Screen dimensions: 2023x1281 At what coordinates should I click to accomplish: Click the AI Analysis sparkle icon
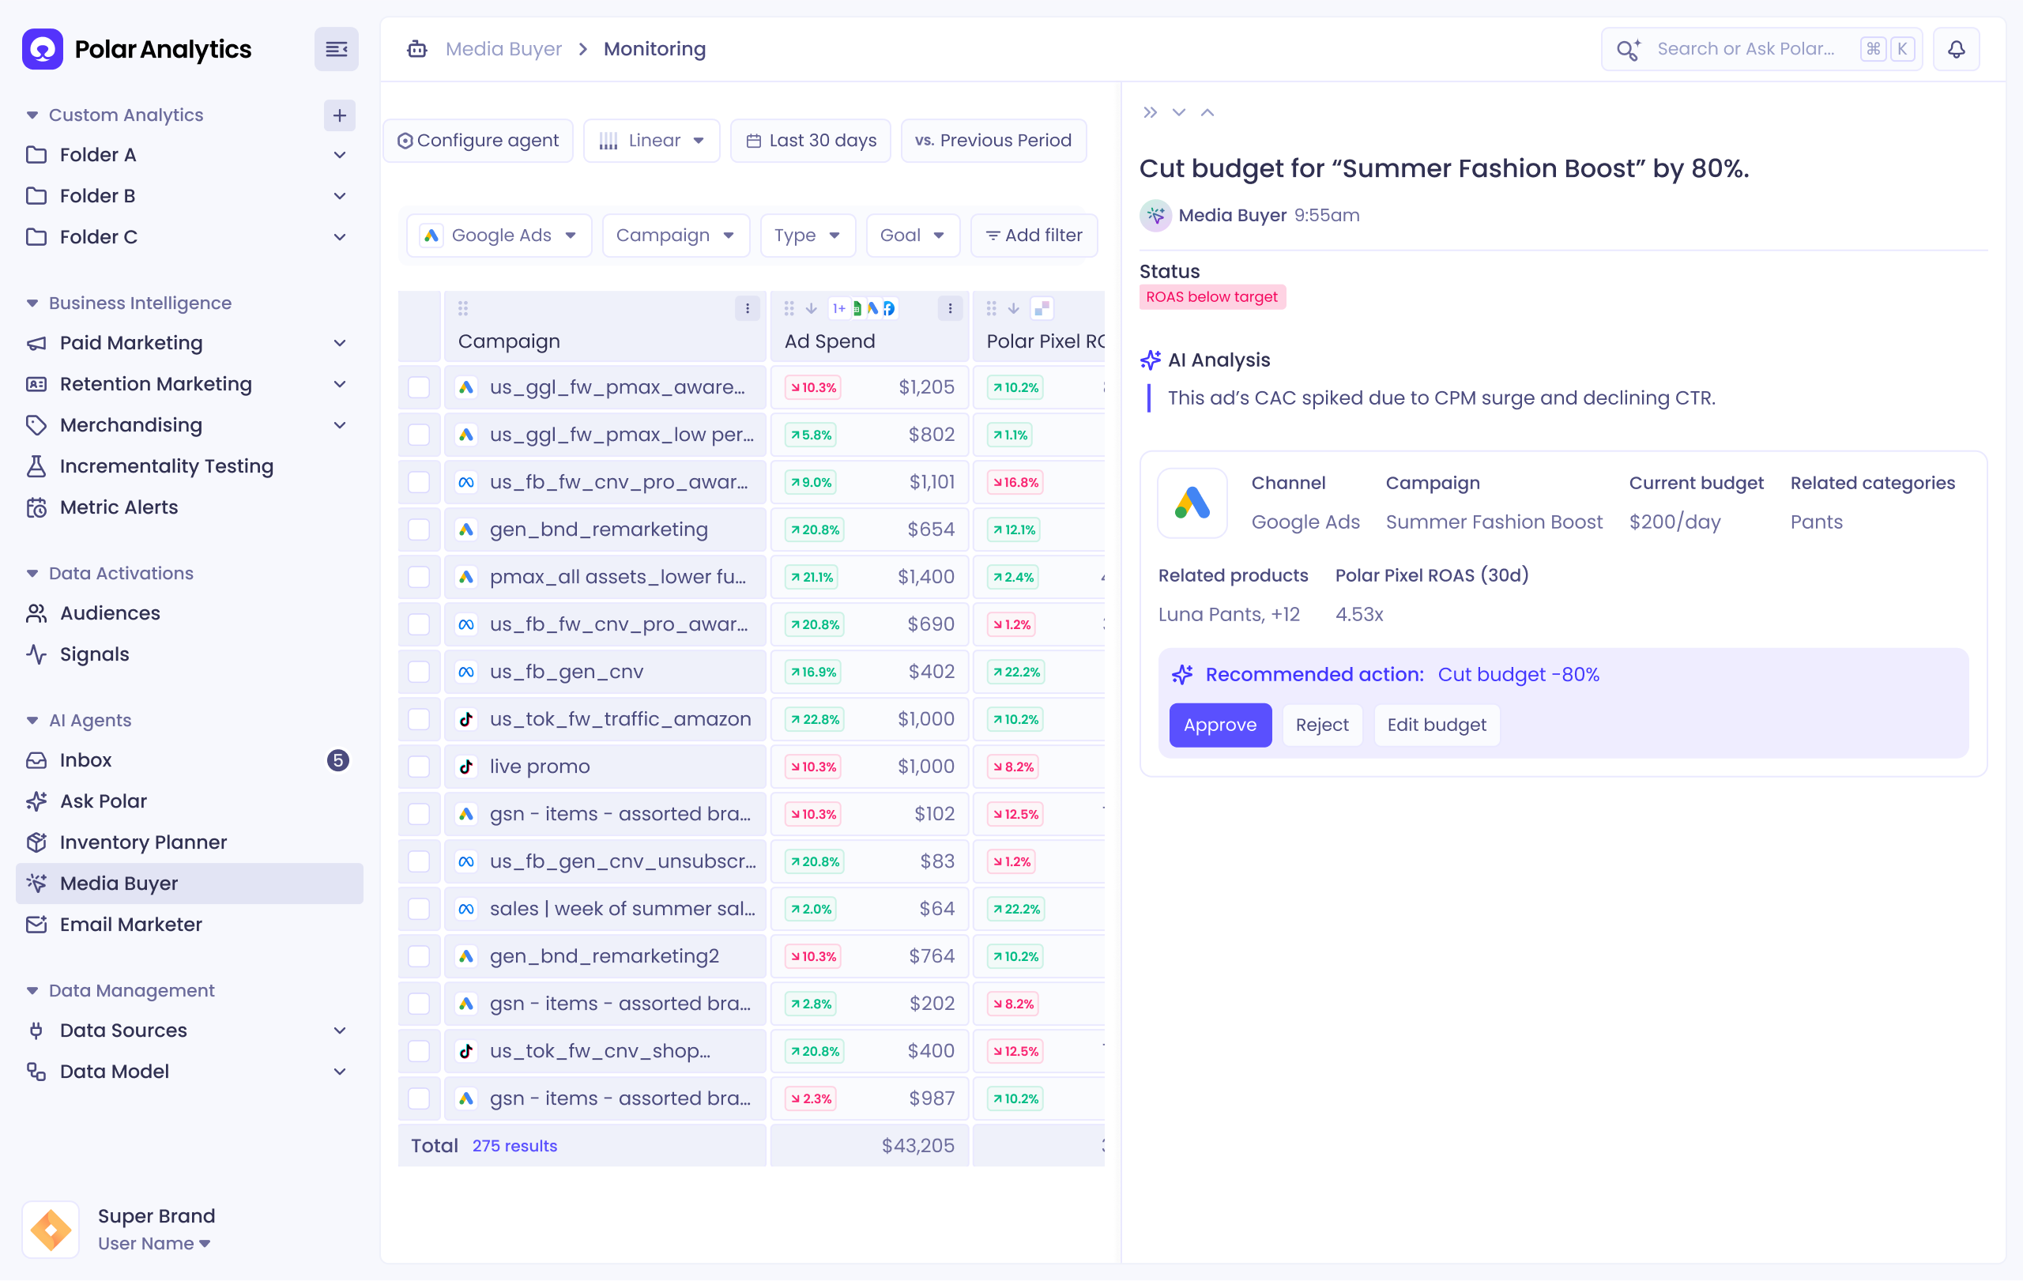pos(1150,360)
